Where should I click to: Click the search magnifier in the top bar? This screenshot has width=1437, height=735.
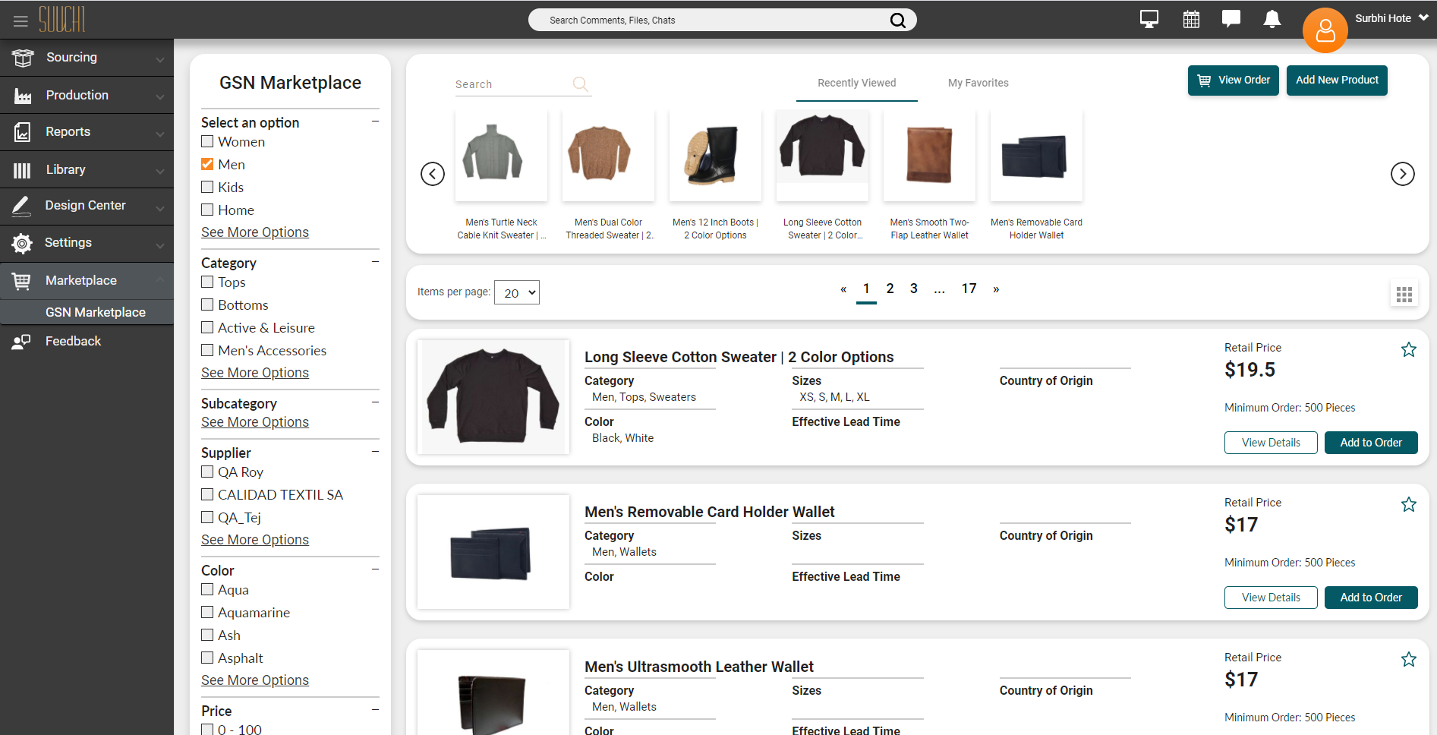898,21
